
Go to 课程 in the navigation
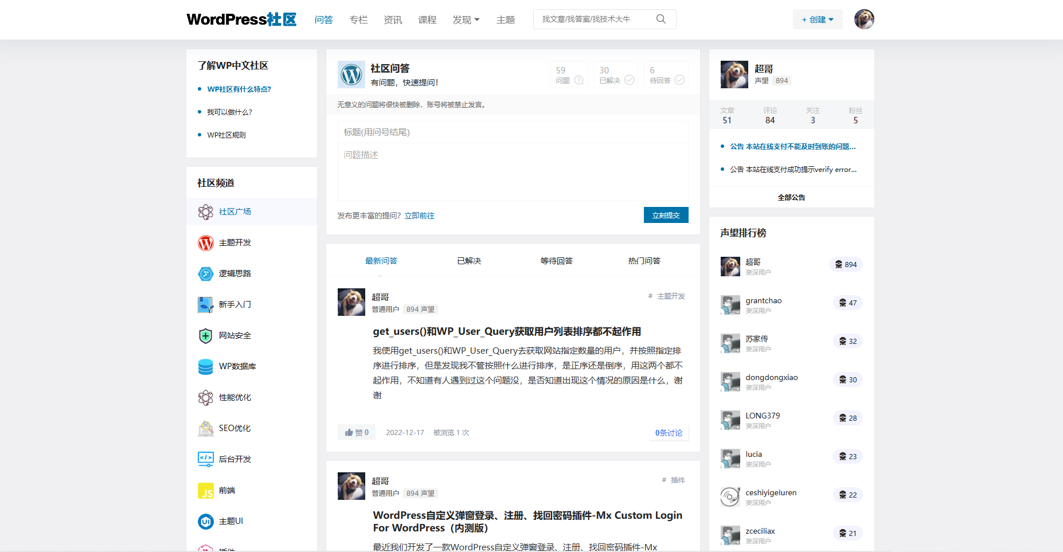427,20
